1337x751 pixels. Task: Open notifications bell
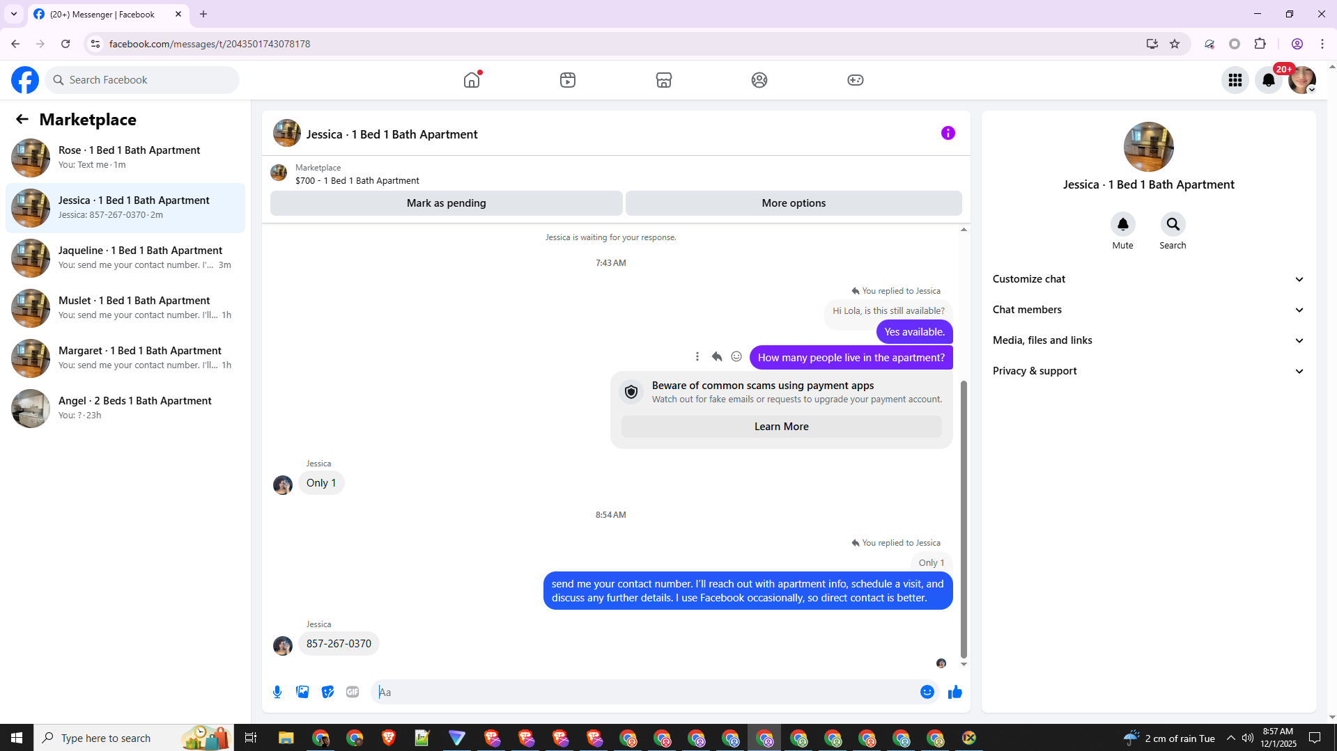1269,80
